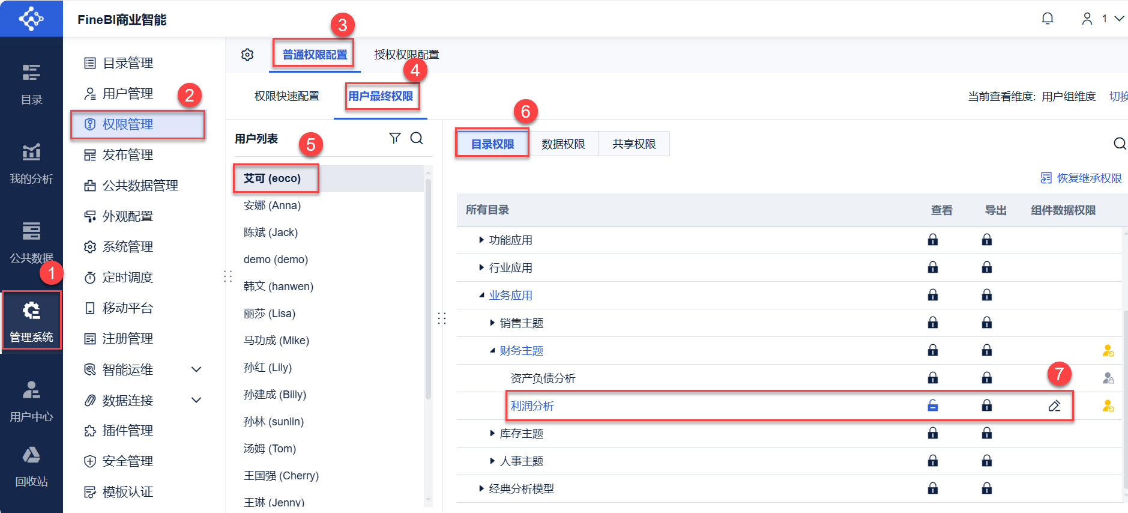Screen dimensions: 1128x513
Task: Click the edit pencil icon for 利润分析
Action: click(1054, 406)
